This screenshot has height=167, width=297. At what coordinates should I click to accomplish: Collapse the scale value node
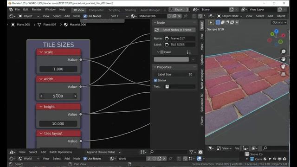(x=41, y=52)
